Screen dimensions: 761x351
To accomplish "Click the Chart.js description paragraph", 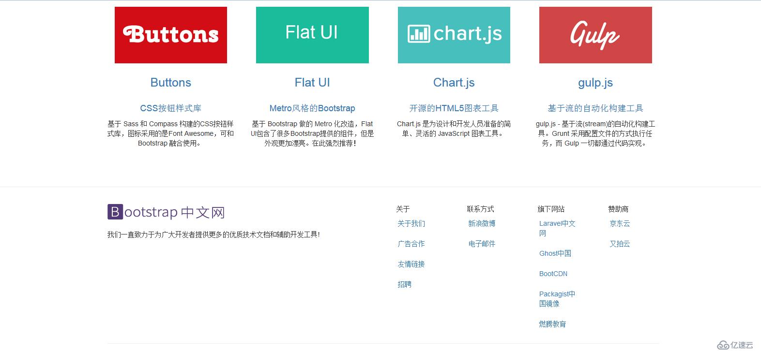I will (454, 129).
